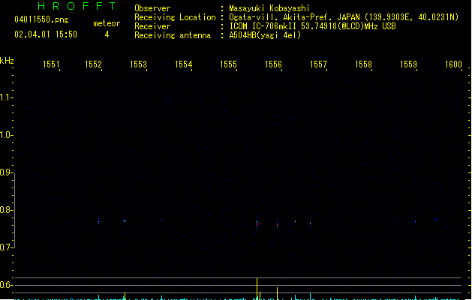This screenshot has width=472, height=300.
Task: Click the timestamp 02.04.01 15:50
Action: click(x=46, y=34)
